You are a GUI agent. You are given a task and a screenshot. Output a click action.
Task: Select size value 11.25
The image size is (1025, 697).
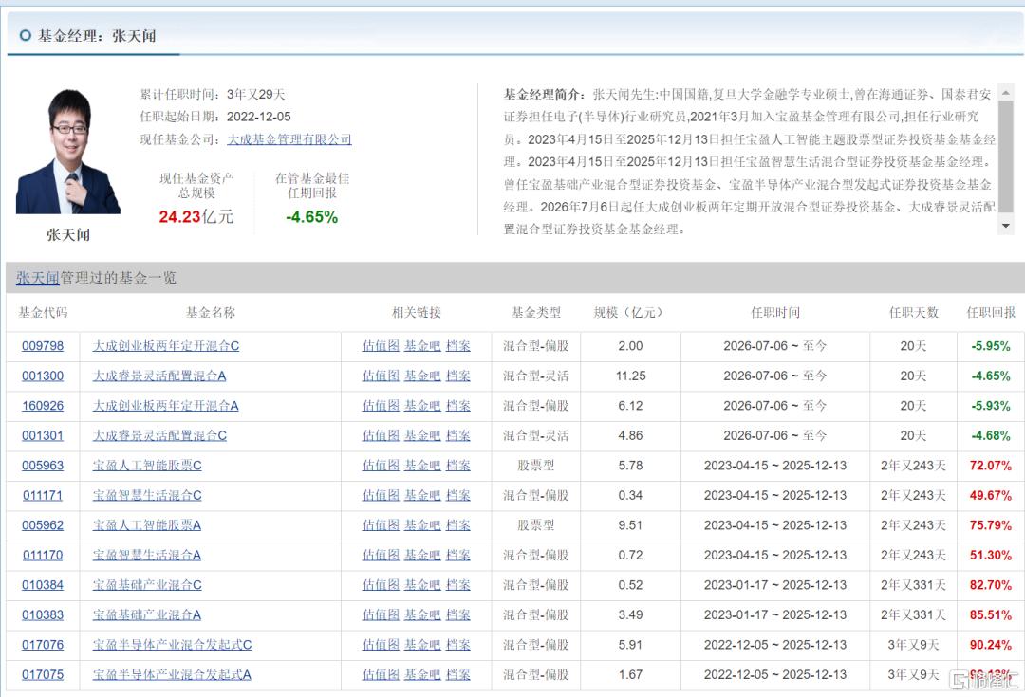[631, 376]
